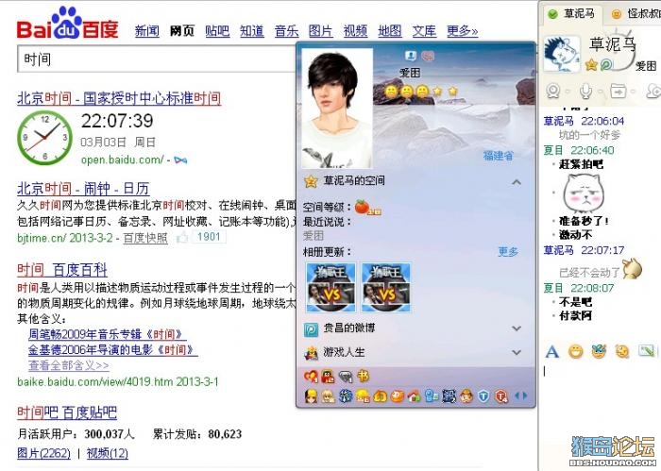Open the 贴吧 tab in Baidu navigation

pyautogui.click(x=217, y=31)
